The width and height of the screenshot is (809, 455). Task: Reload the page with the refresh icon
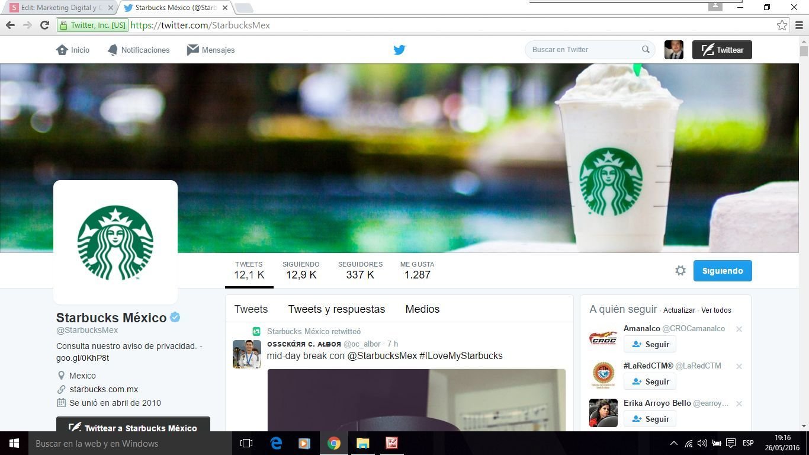coord(44,25)
